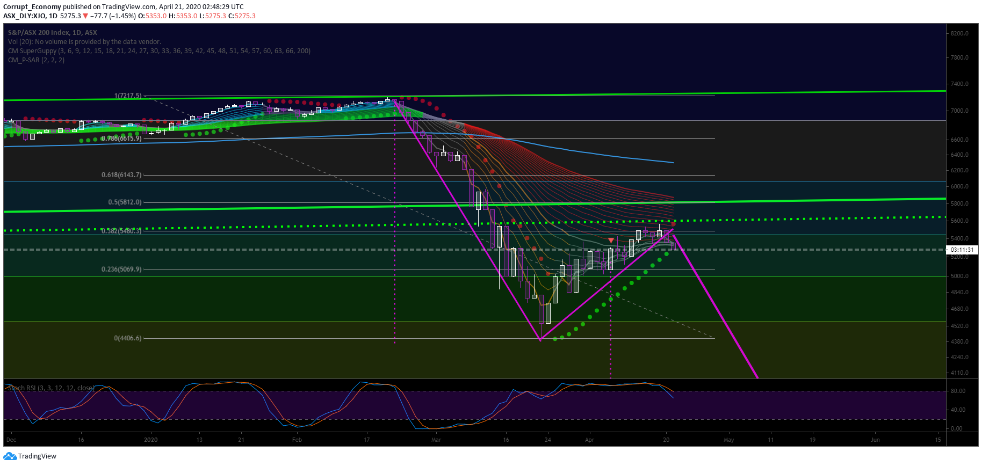Click the 5000.0 price axis value
The height and width of the screenshot is (466, 982).
tap(959, 276)
